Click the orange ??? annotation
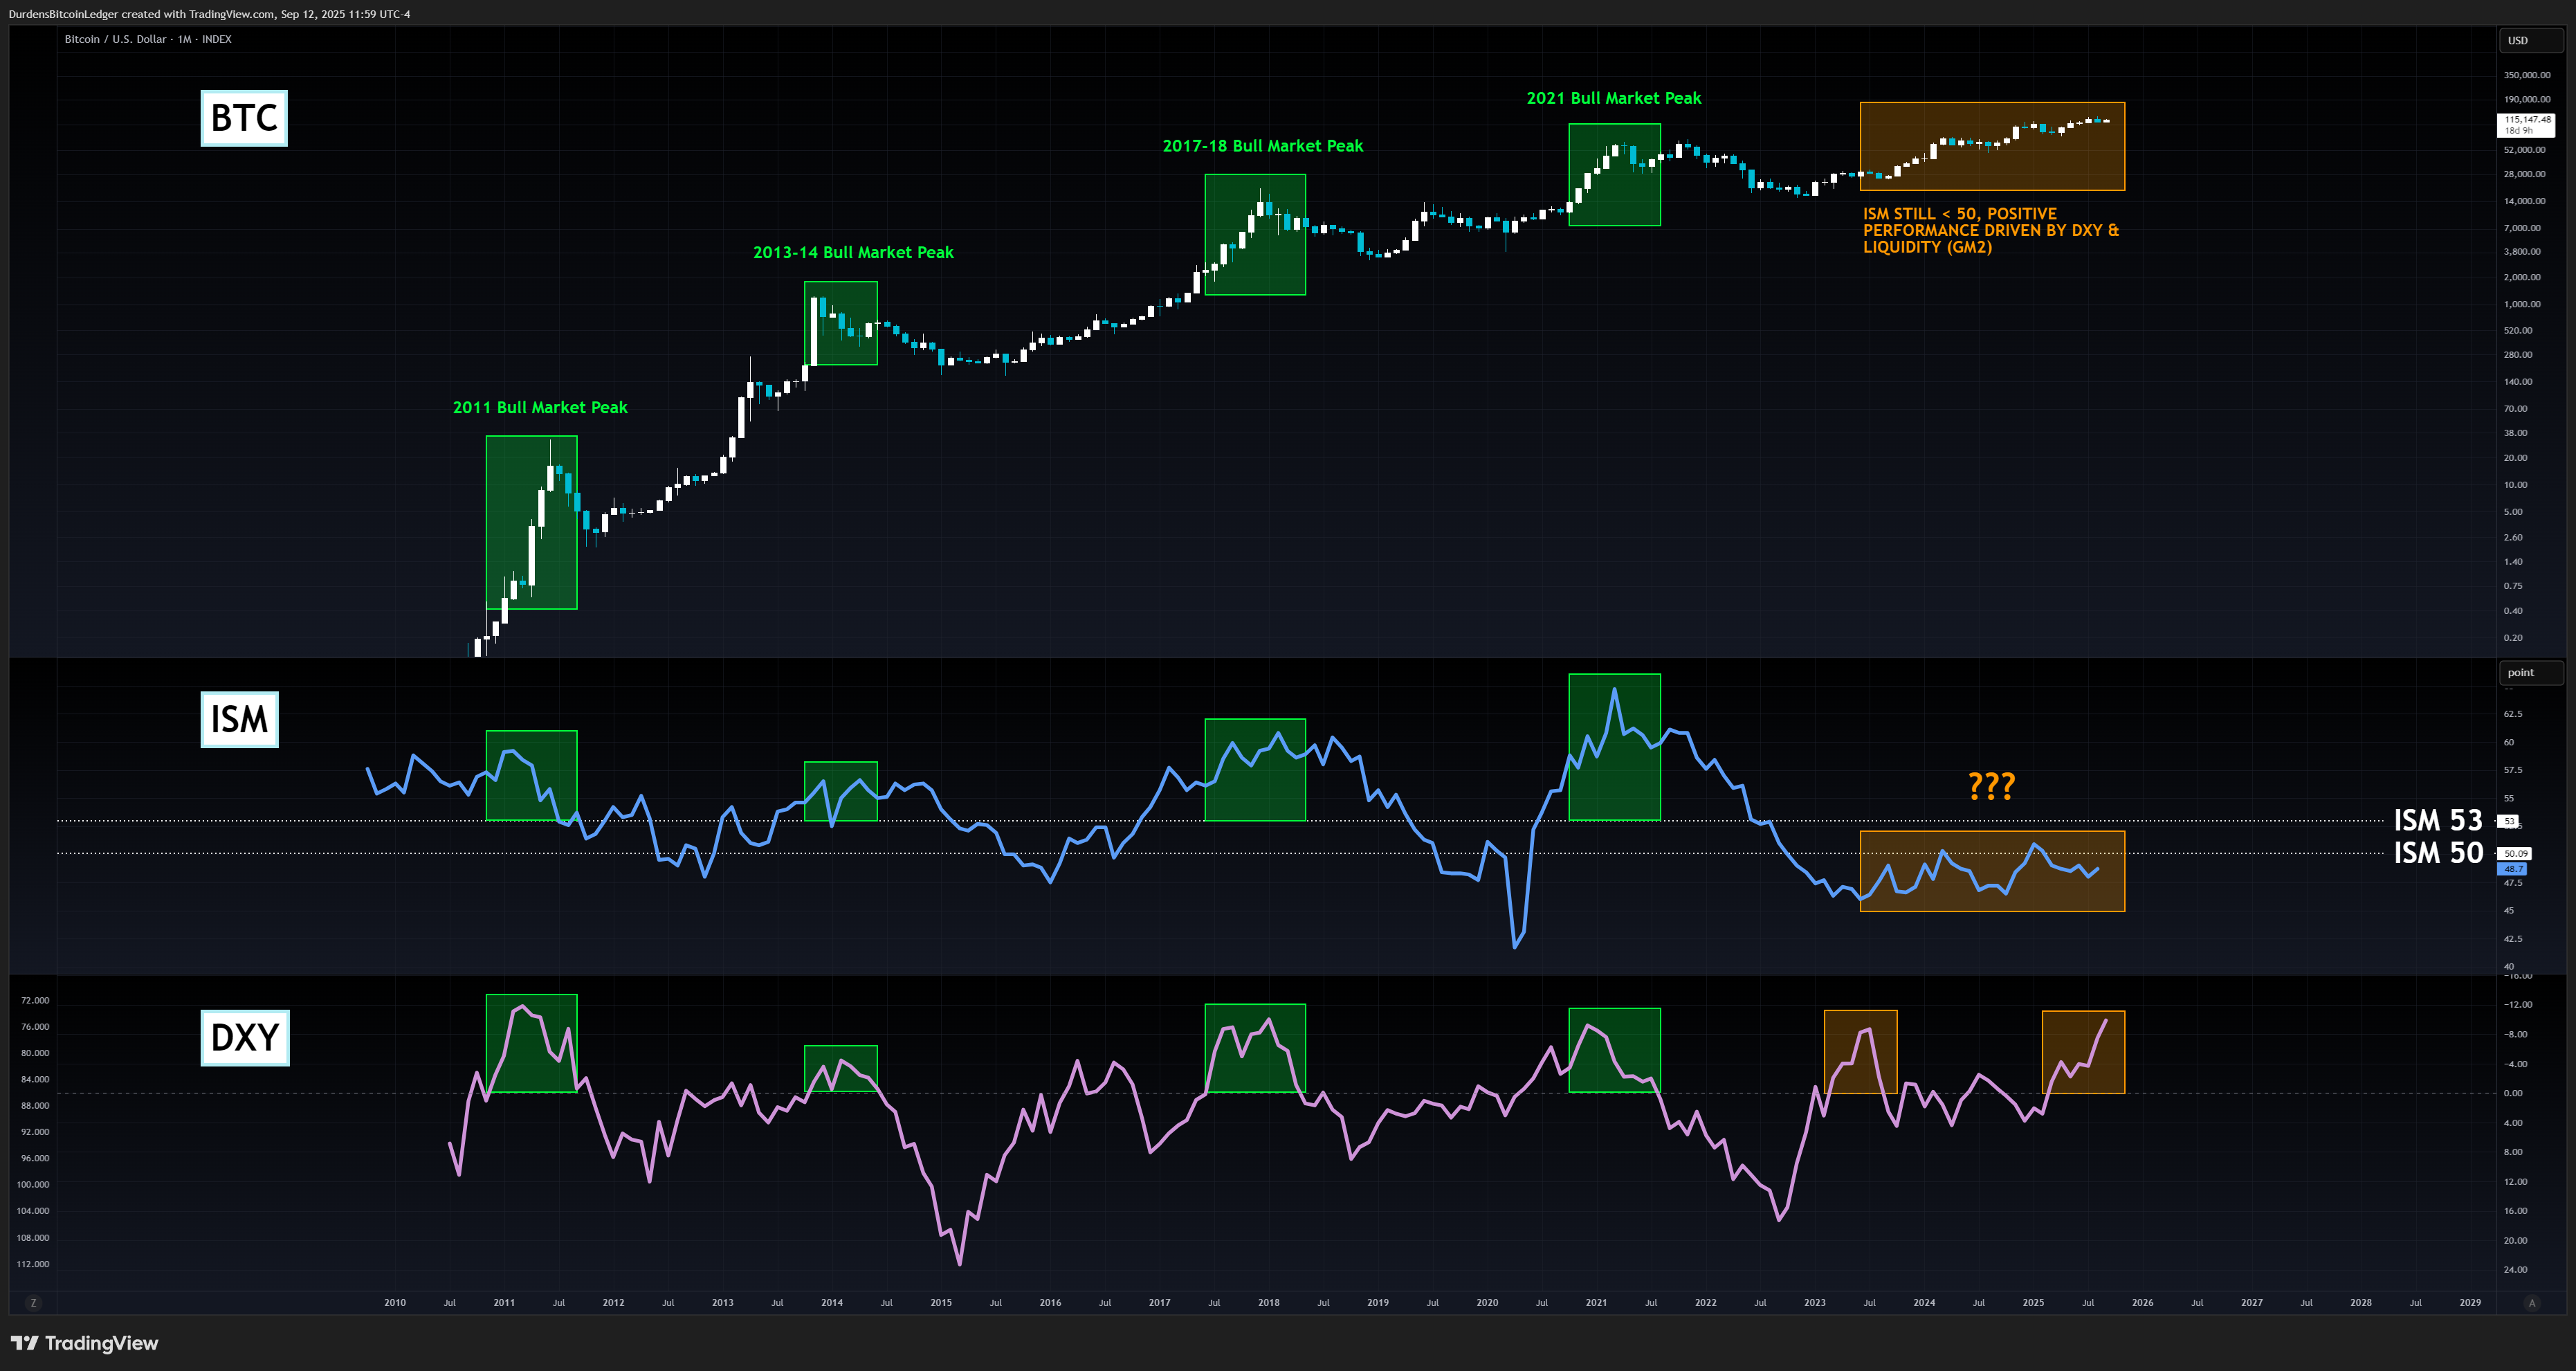2576x1371 pixels. (1991, 786)
